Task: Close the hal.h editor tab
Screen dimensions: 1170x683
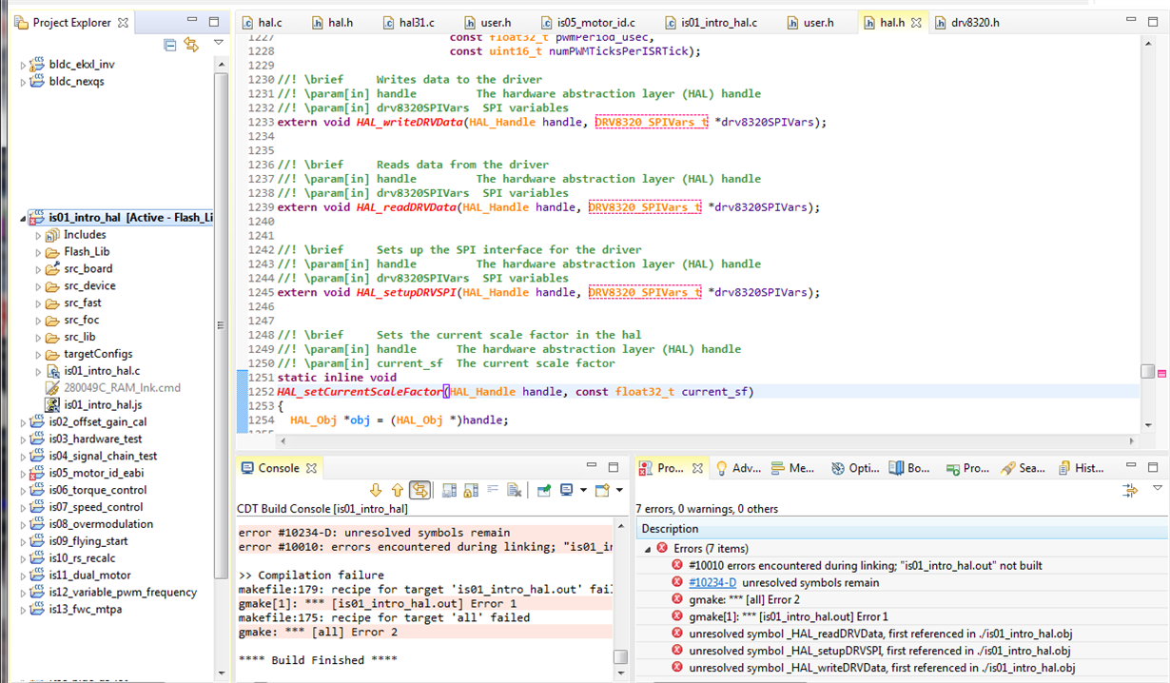Action: (x=917, y=22)
